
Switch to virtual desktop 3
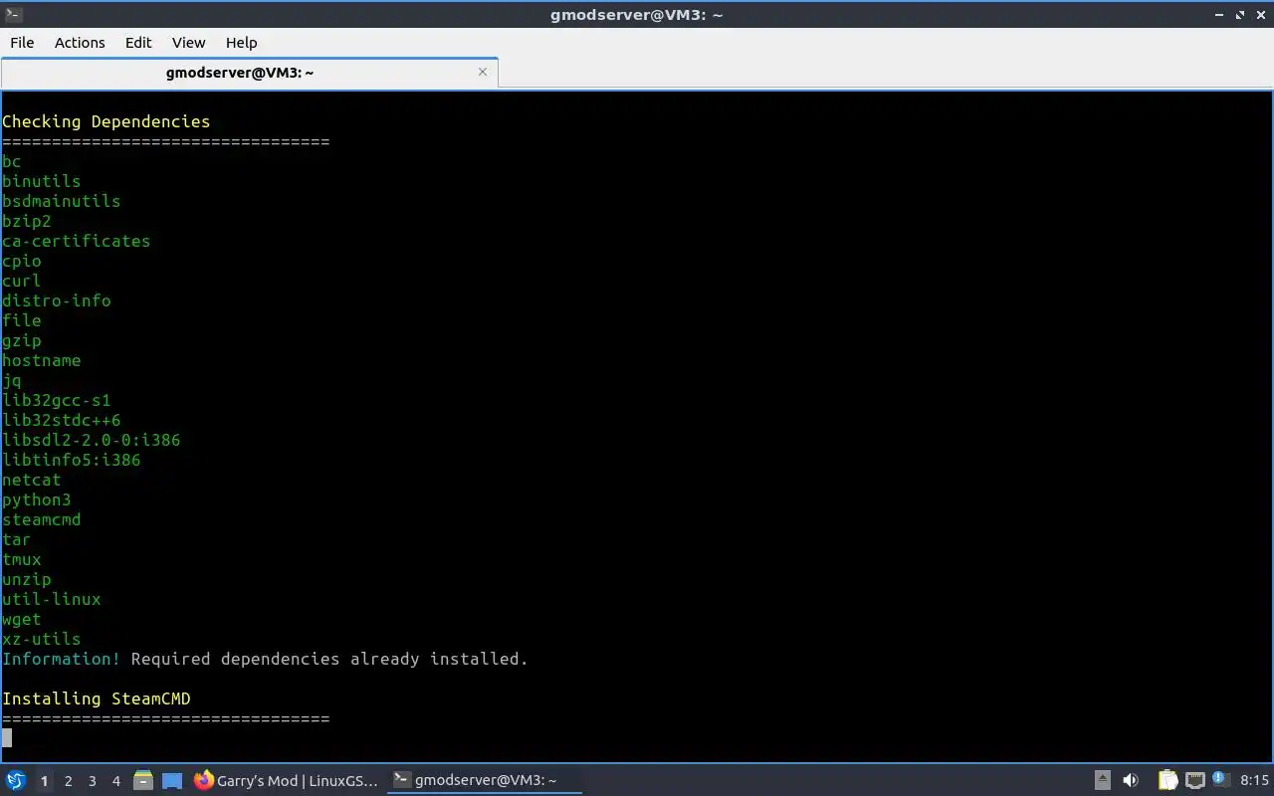92,781
